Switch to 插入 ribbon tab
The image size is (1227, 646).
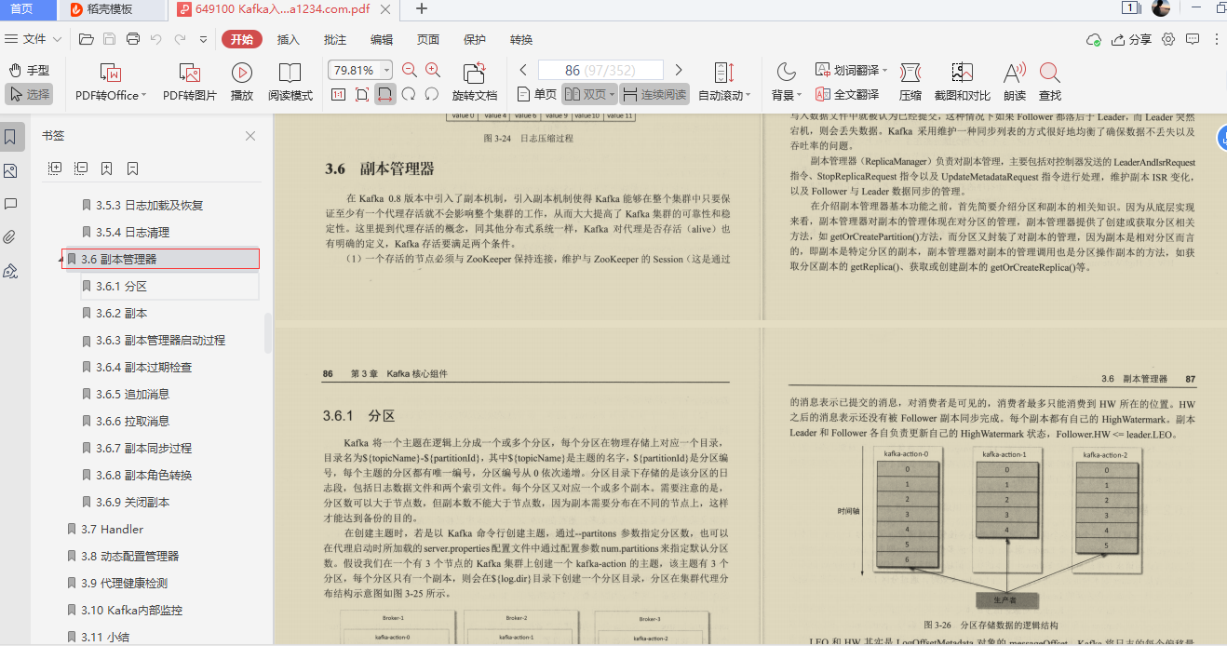pos(289,39)
